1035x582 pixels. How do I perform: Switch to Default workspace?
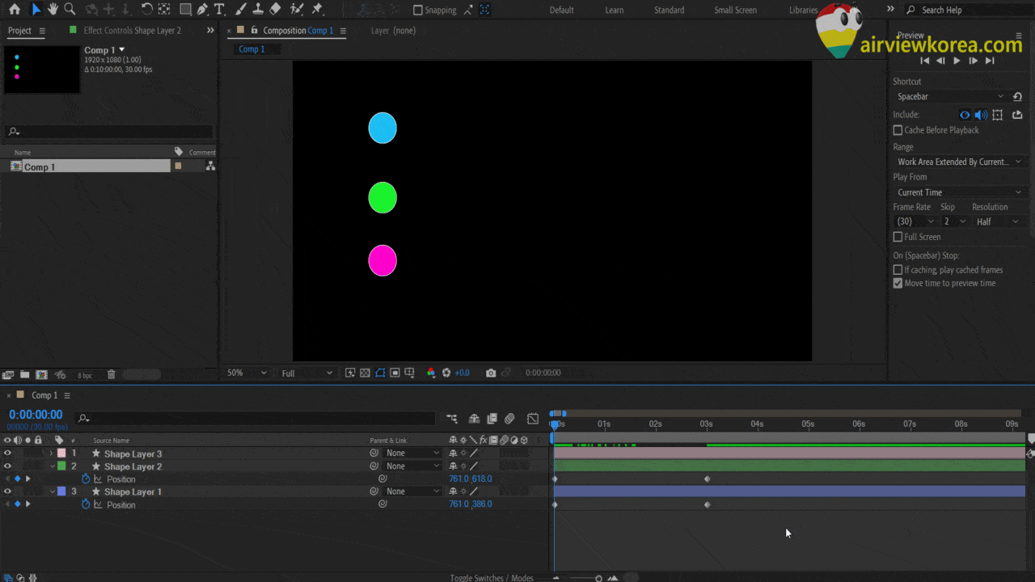point(561,11)
